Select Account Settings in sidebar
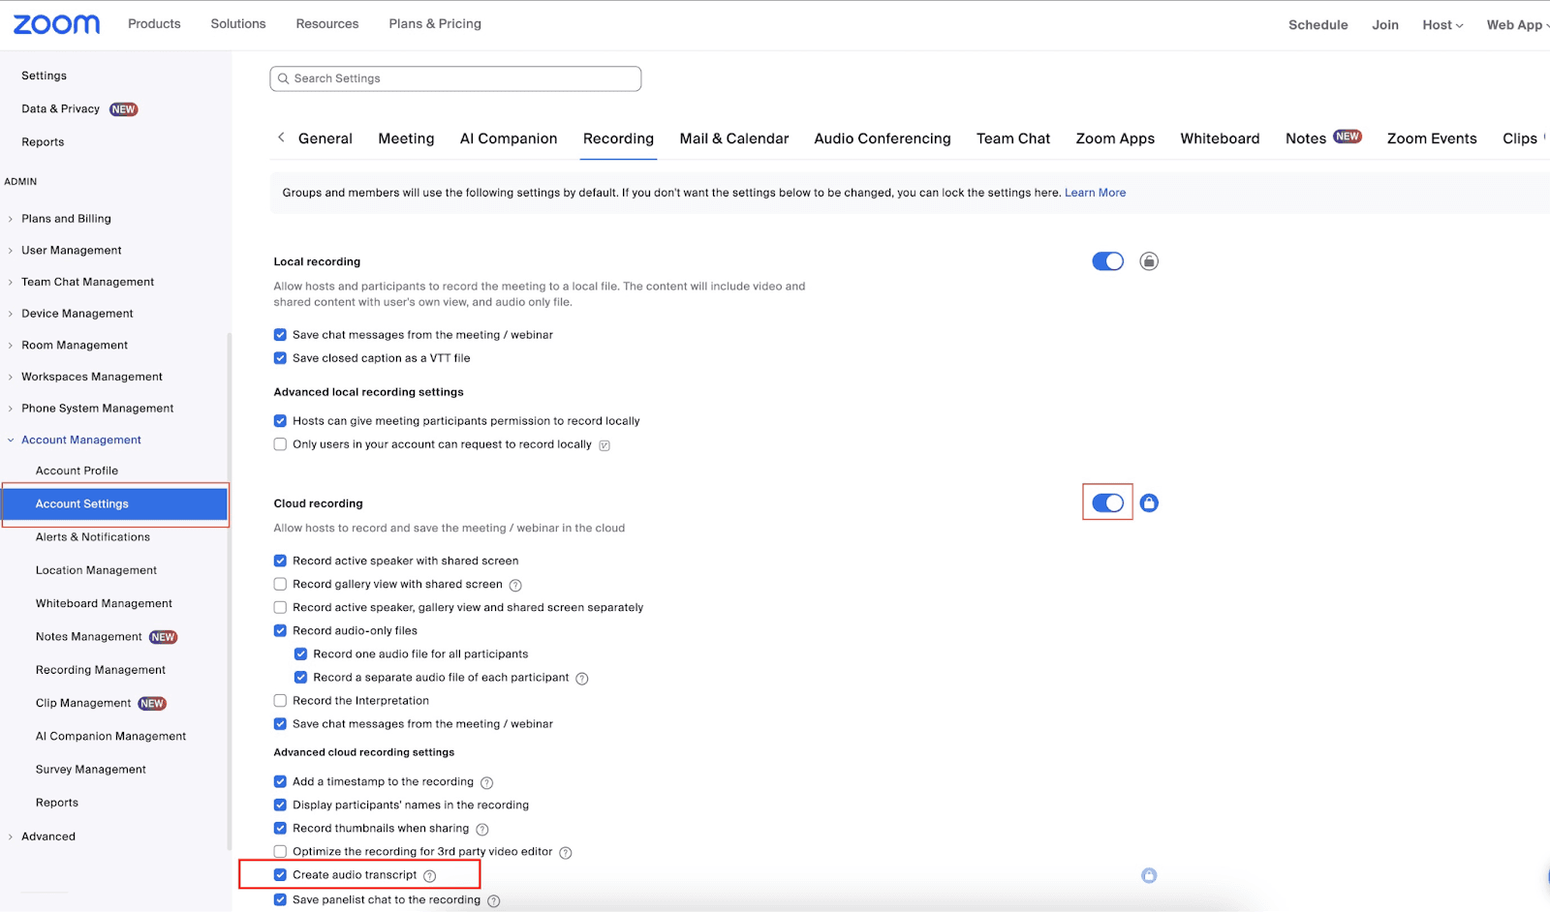Image resolution: width=1550 pixels, height=912 pixels. (114, 504)
